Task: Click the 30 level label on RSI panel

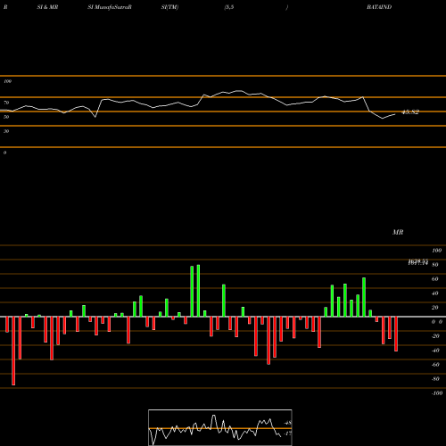Action: click(6, 131)
